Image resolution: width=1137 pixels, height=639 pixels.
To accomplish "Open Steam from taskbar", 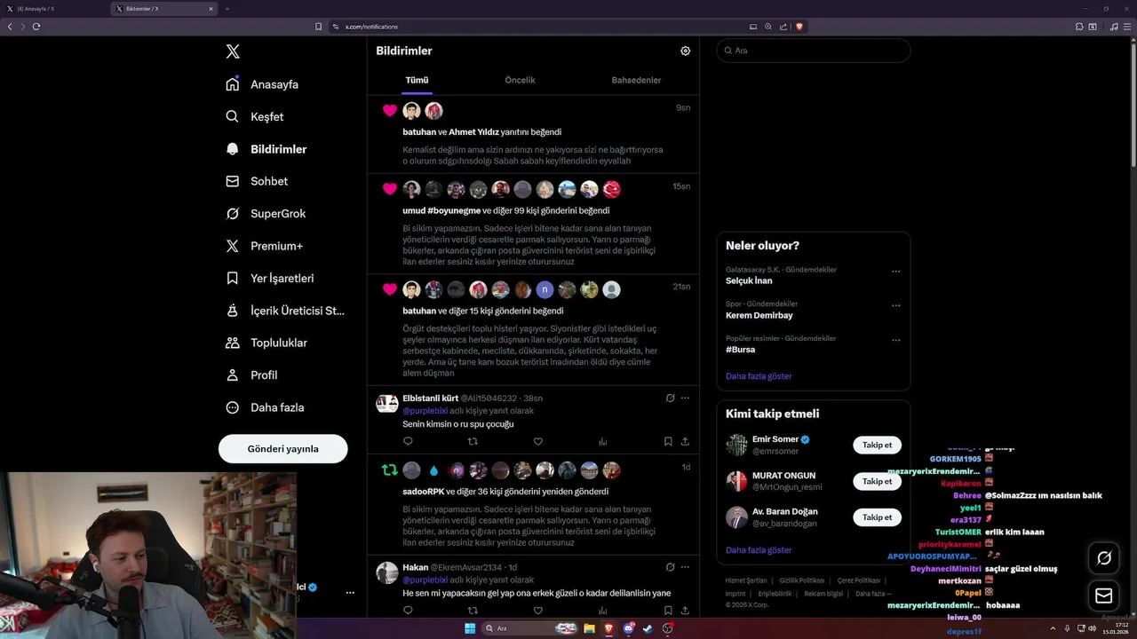I will pyautogui.click(x=648, y=628).
